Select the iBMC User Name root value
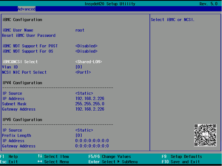Image resolution: width=222 pixels, height=166 pixels. pos(80,30)
